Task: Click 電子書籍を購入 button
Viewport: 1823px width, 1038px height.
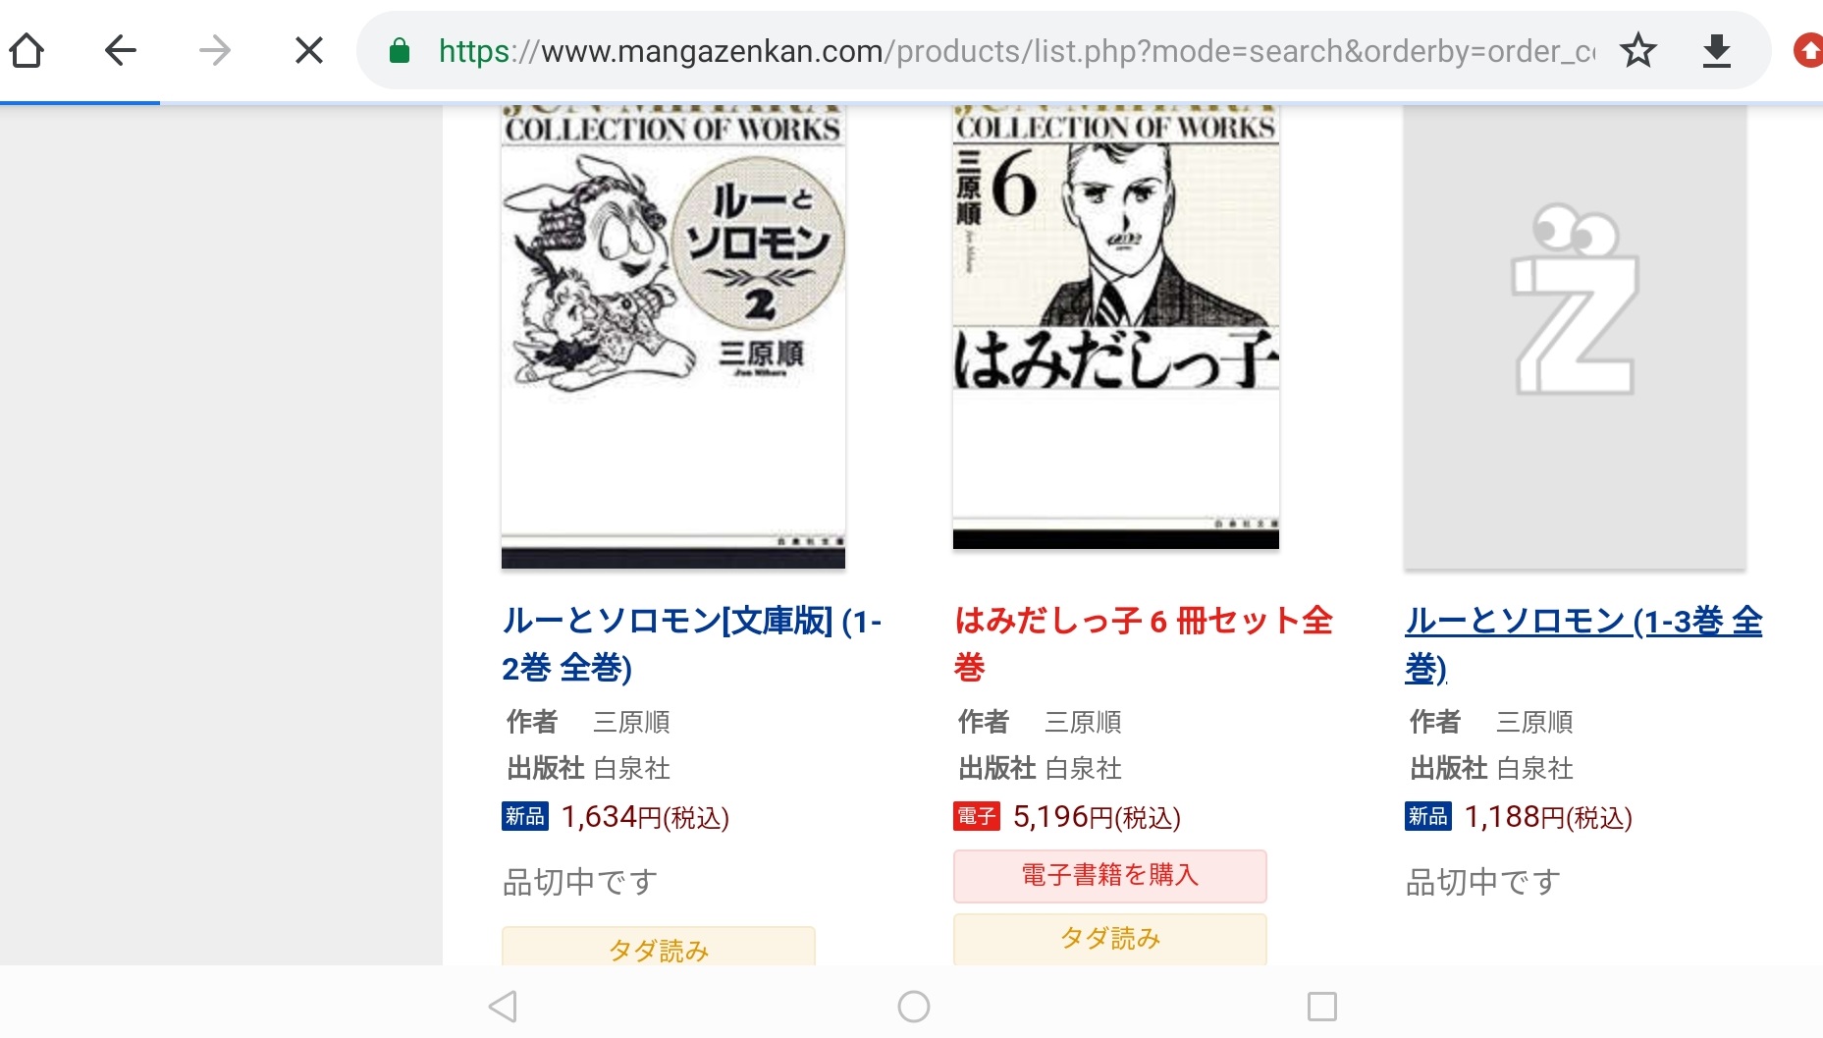Action: tap(1110, 876)
